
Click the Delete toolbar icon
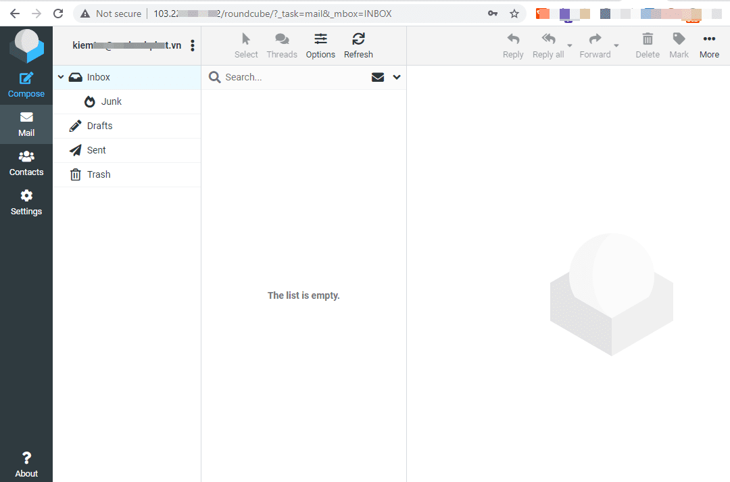pos(647,45)
